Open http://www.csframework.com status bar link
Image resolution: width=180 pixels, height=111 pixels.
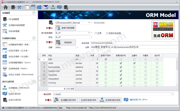click(102, 108)
